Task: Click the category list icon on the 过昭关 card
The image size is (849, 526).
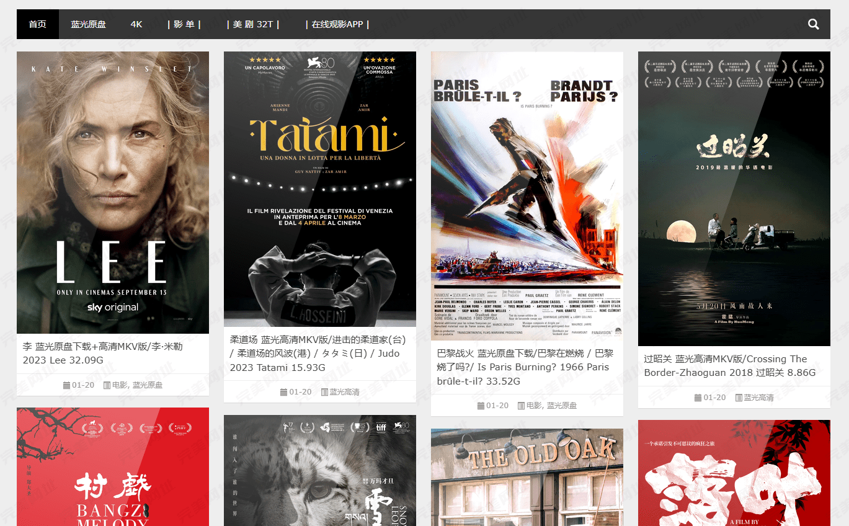Action: tap(739, 398)
